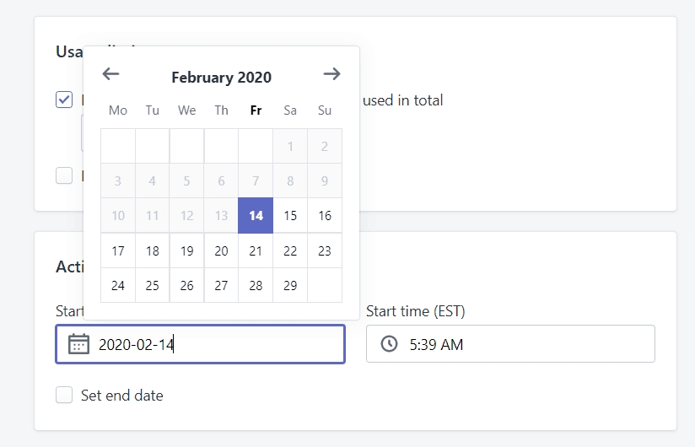Select February 24 in the calendar

click(118, 286)
